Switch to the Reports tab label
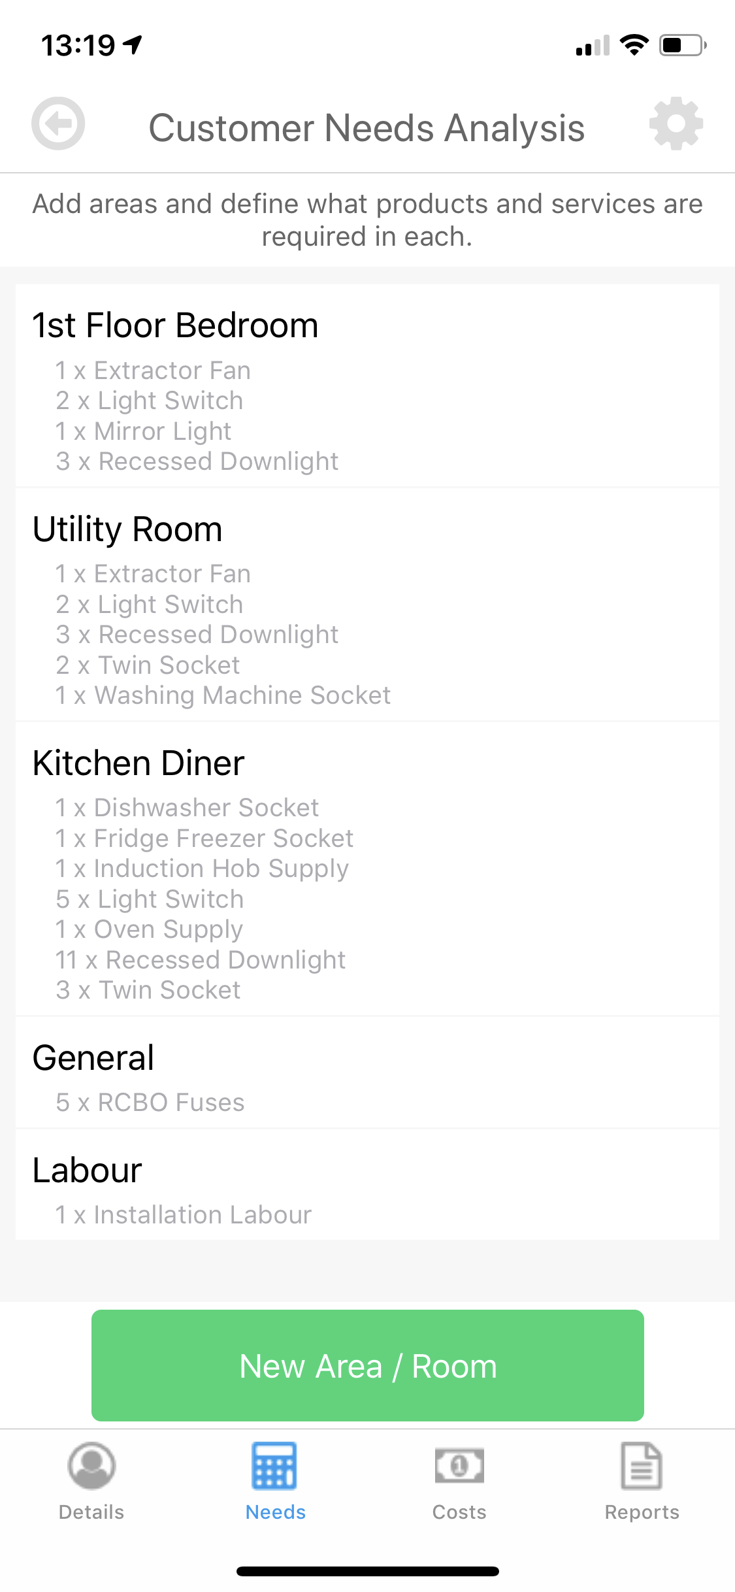The height and width of the screenshot is (1592, 735). point(642,1512)
